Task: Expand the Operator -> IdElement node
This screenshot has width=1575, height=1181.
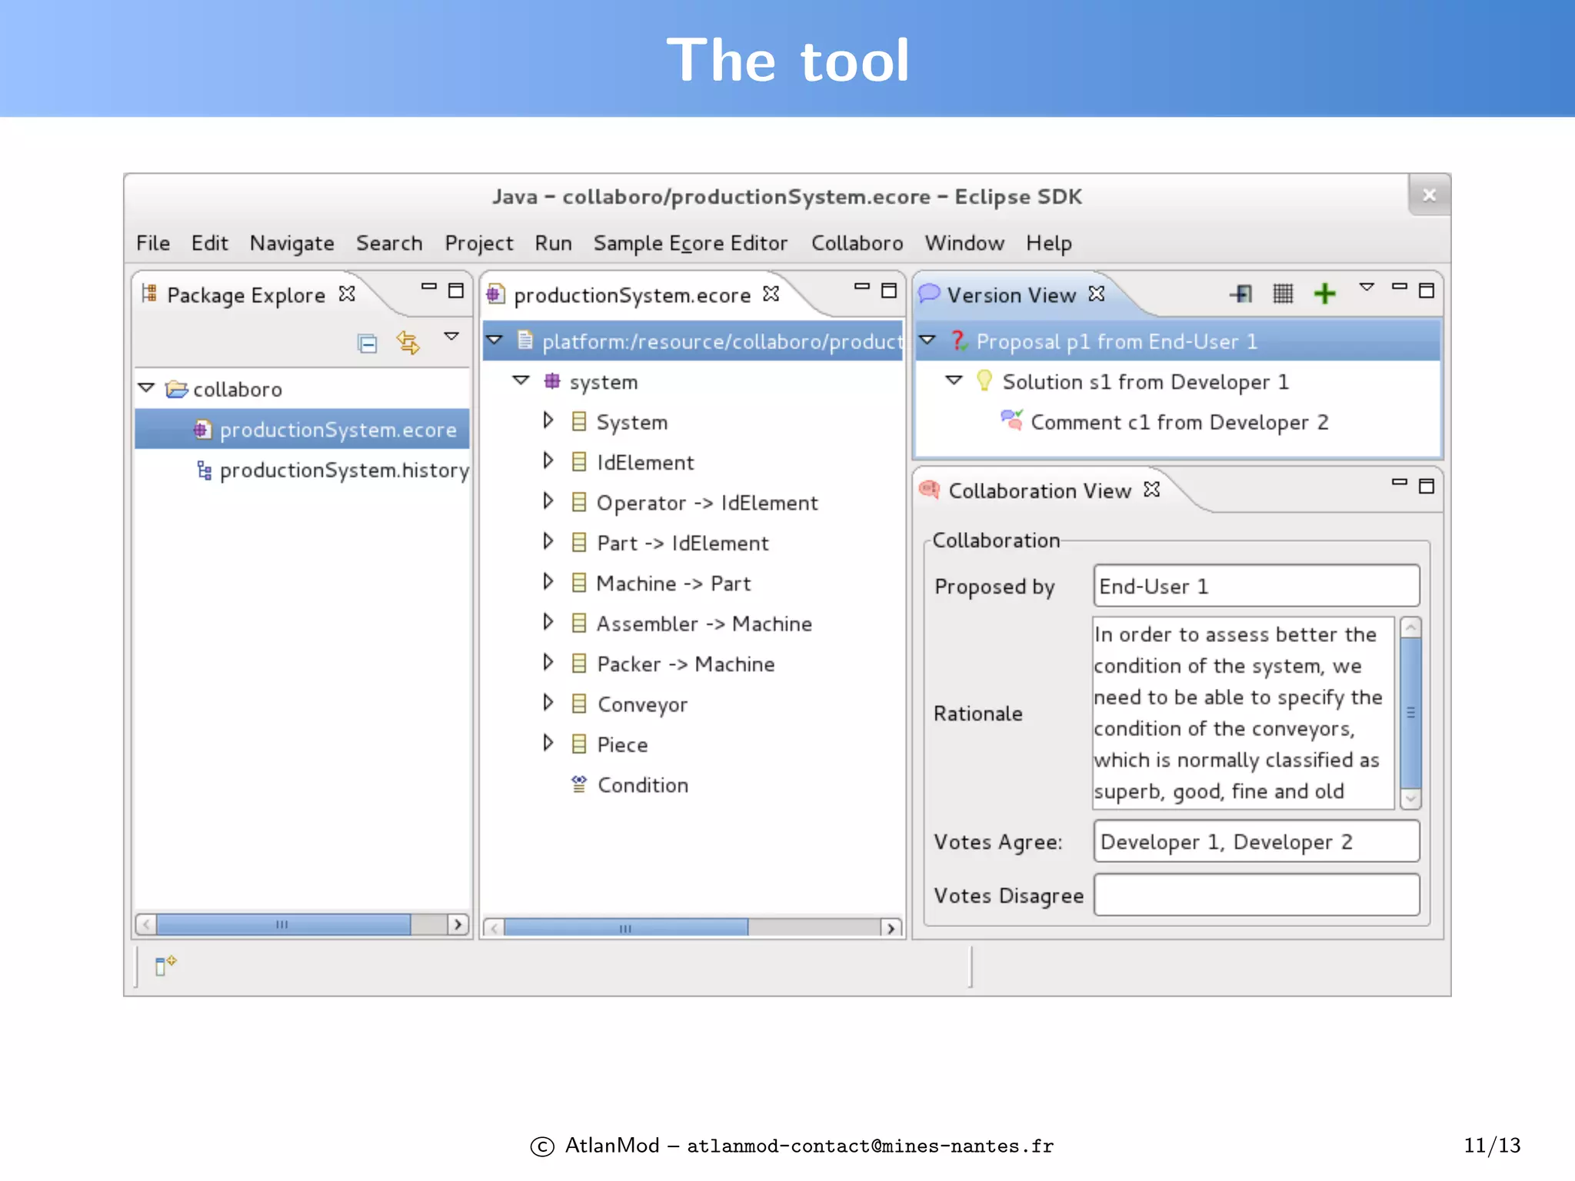Action: pyautogui.click(x=548, y=501)
